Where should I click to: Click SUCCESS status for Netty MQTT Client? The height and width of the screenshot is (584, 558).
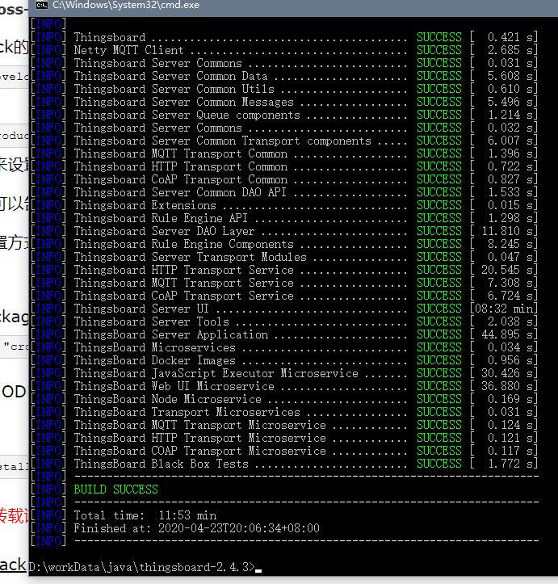(439, 50)
